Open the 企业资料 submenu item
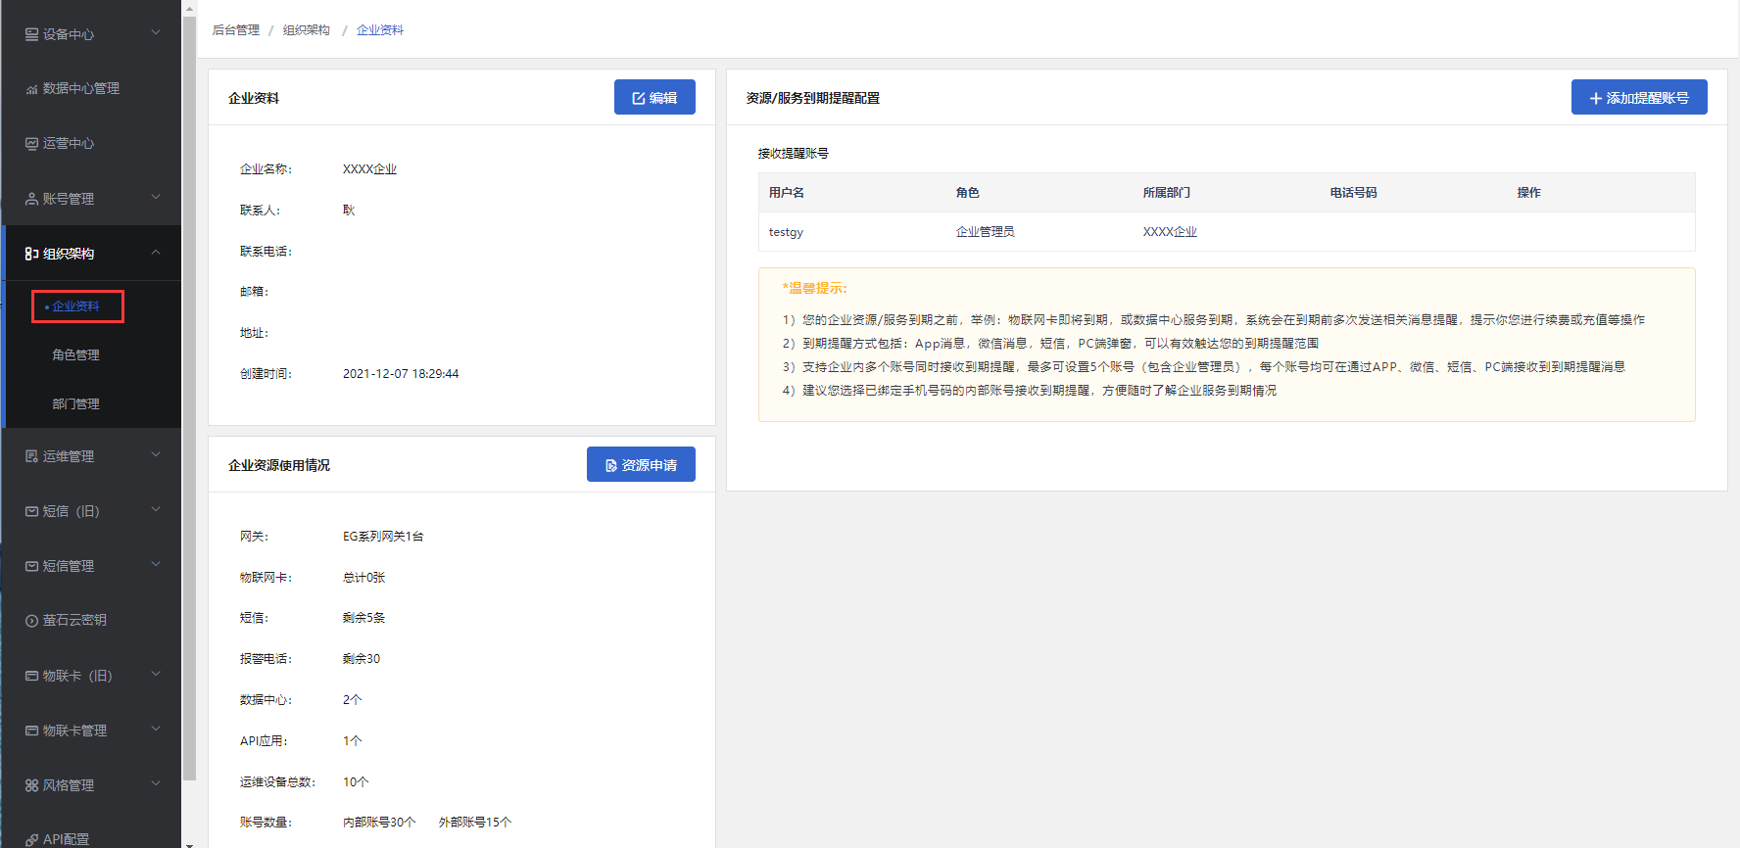The height and width of the screenshot is (848, 1740). [x=77, y=306]
